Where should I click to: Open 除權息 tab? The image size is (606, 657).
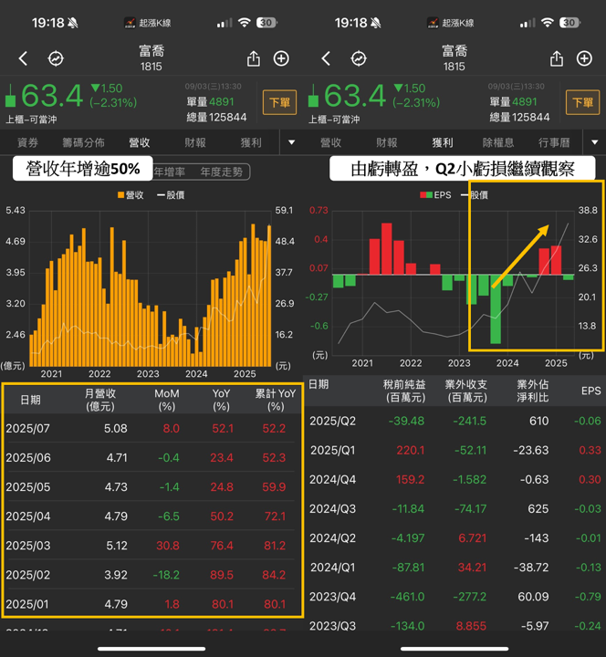coord(498,142)
